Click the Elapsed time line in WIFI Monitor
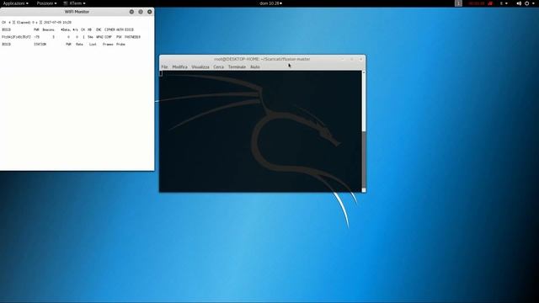The height and width of the screenshot is (303, 539). (36, 23)
